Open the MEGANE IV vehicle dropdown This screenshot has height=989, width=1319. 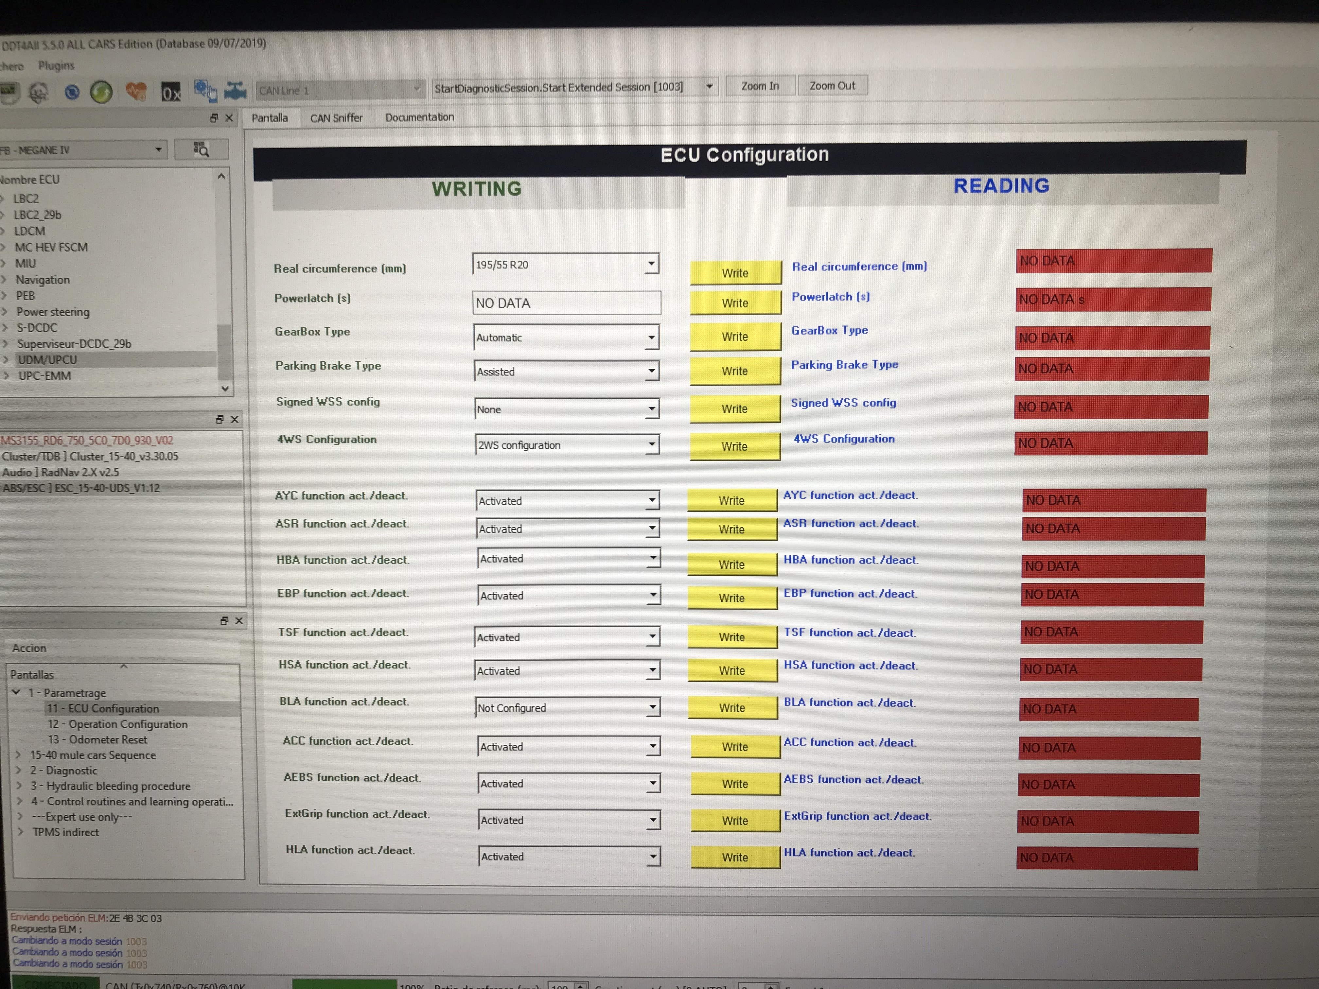[159, 149]
